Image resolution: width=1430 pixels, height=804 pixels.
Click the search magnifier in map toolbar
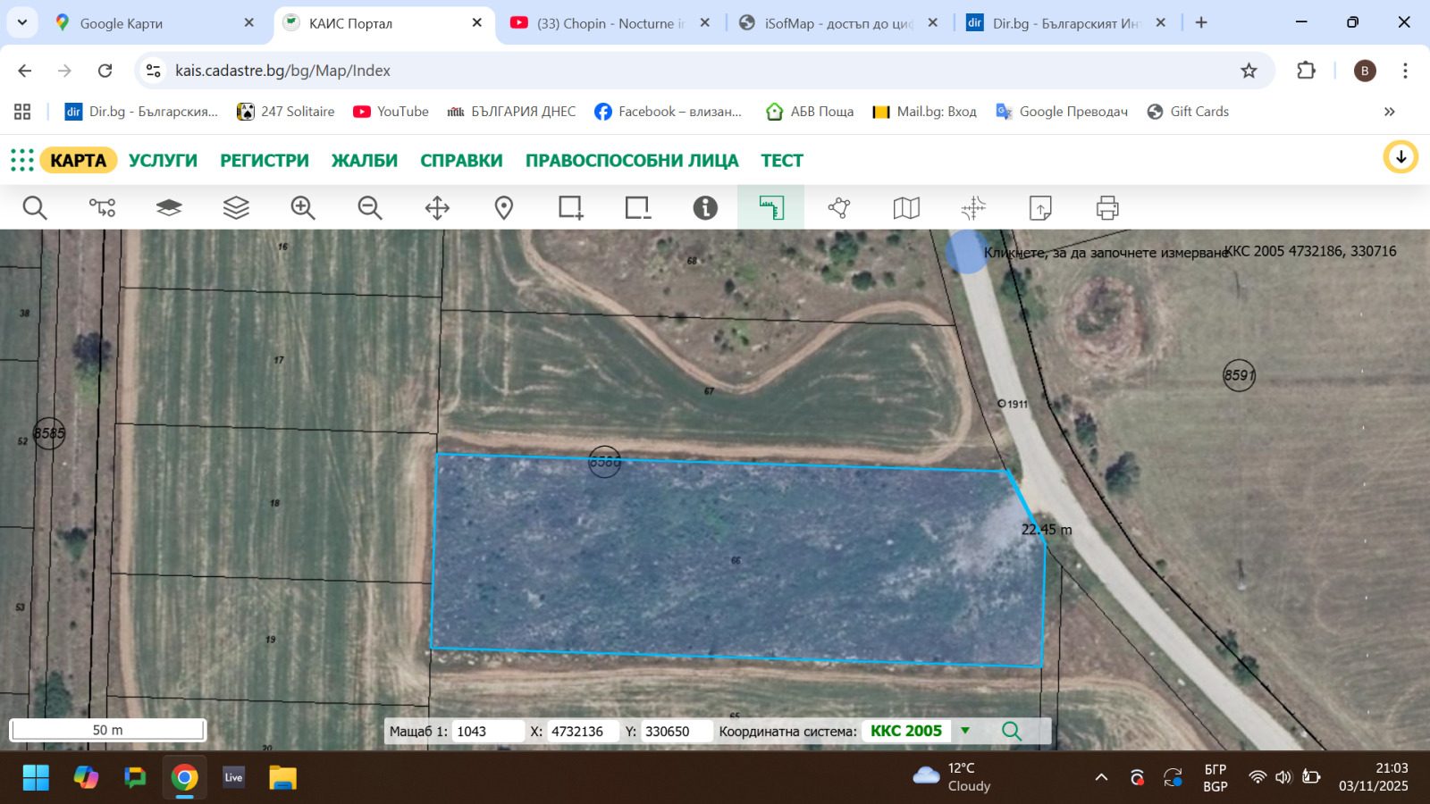[35, 208]
